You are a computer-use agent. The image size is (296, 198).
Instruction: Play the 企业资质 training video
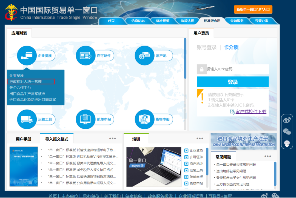tap(186, 150)
